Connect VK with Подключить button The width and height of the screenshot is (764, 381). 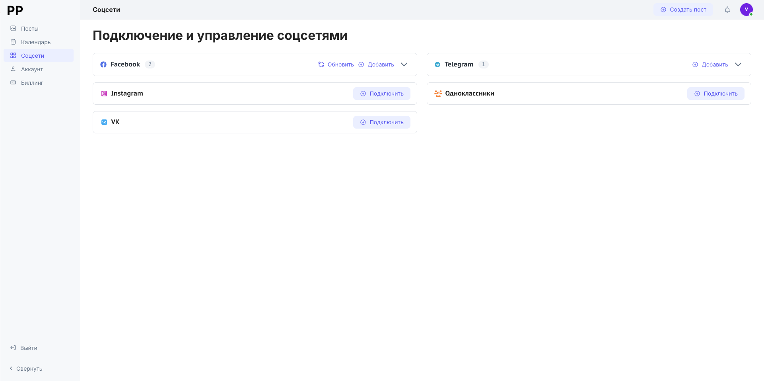(x=382, y=122)
